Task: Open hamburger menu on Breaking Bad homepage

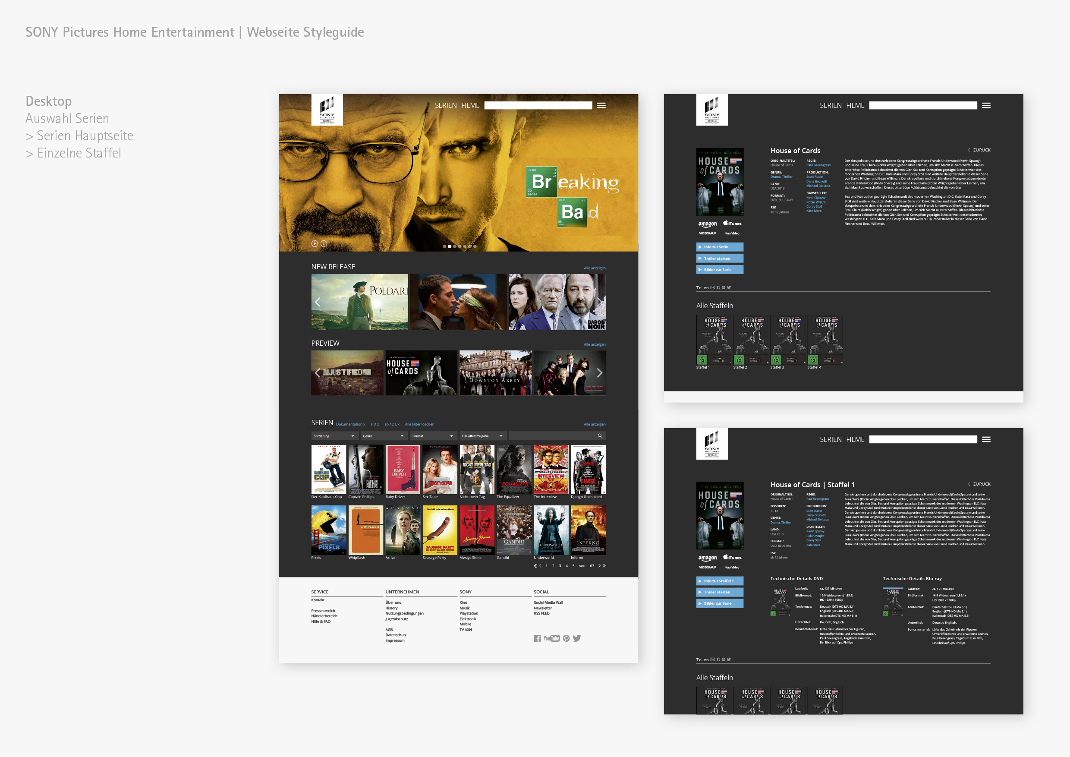Action: [601, 105]
